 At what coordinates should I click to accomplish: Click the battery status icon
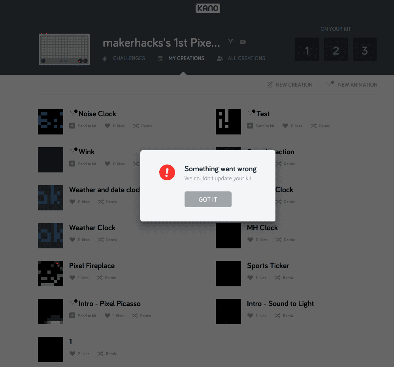pos(243,42)
